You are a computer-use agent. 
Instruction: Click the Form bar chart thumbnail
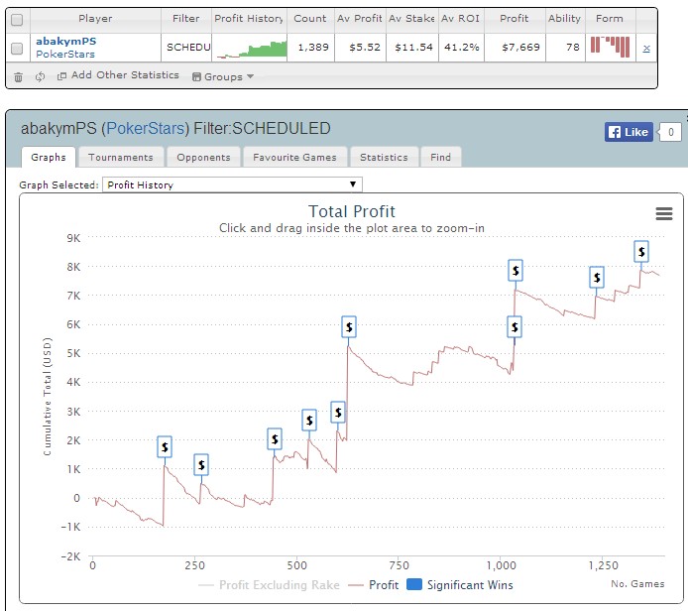tap(610, 47)
